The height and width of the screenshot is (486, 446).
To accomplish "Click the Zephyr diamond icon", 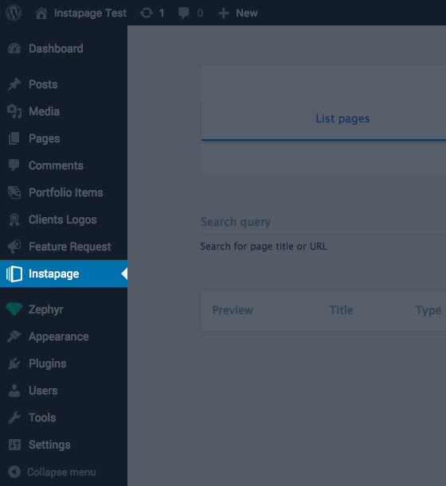I will [x=14, y=309].
